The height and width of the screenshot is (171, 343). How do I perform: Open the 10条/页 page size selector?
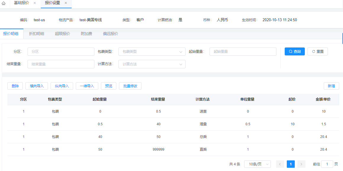point(257,164)
